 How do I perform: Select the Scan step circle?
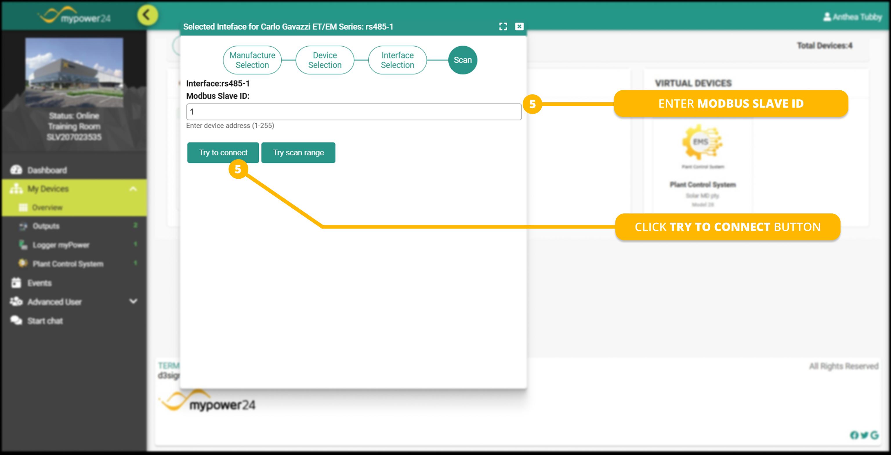tap(462, 60)
